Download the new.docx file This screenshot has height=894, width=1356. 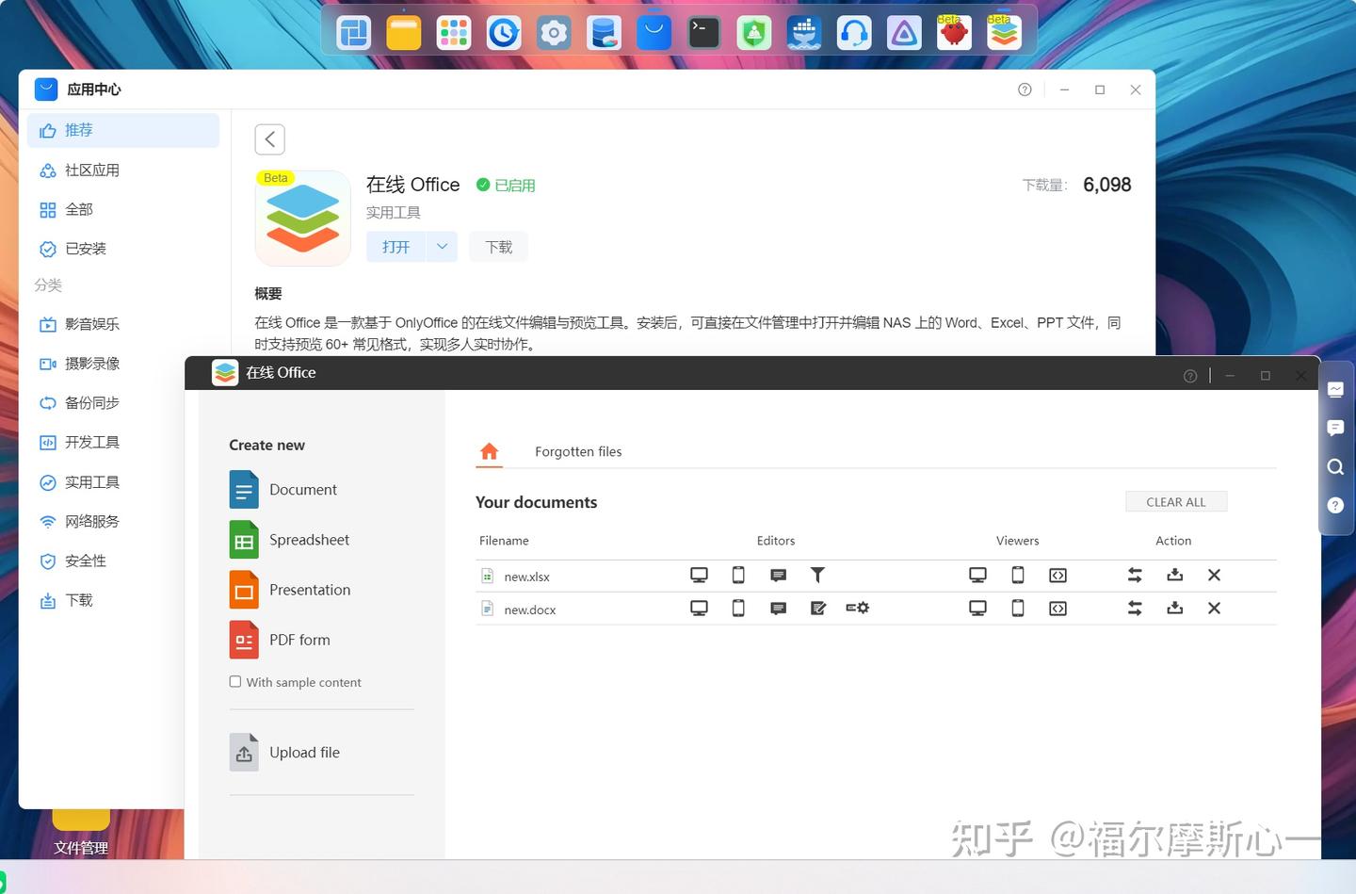(1174, 608)
